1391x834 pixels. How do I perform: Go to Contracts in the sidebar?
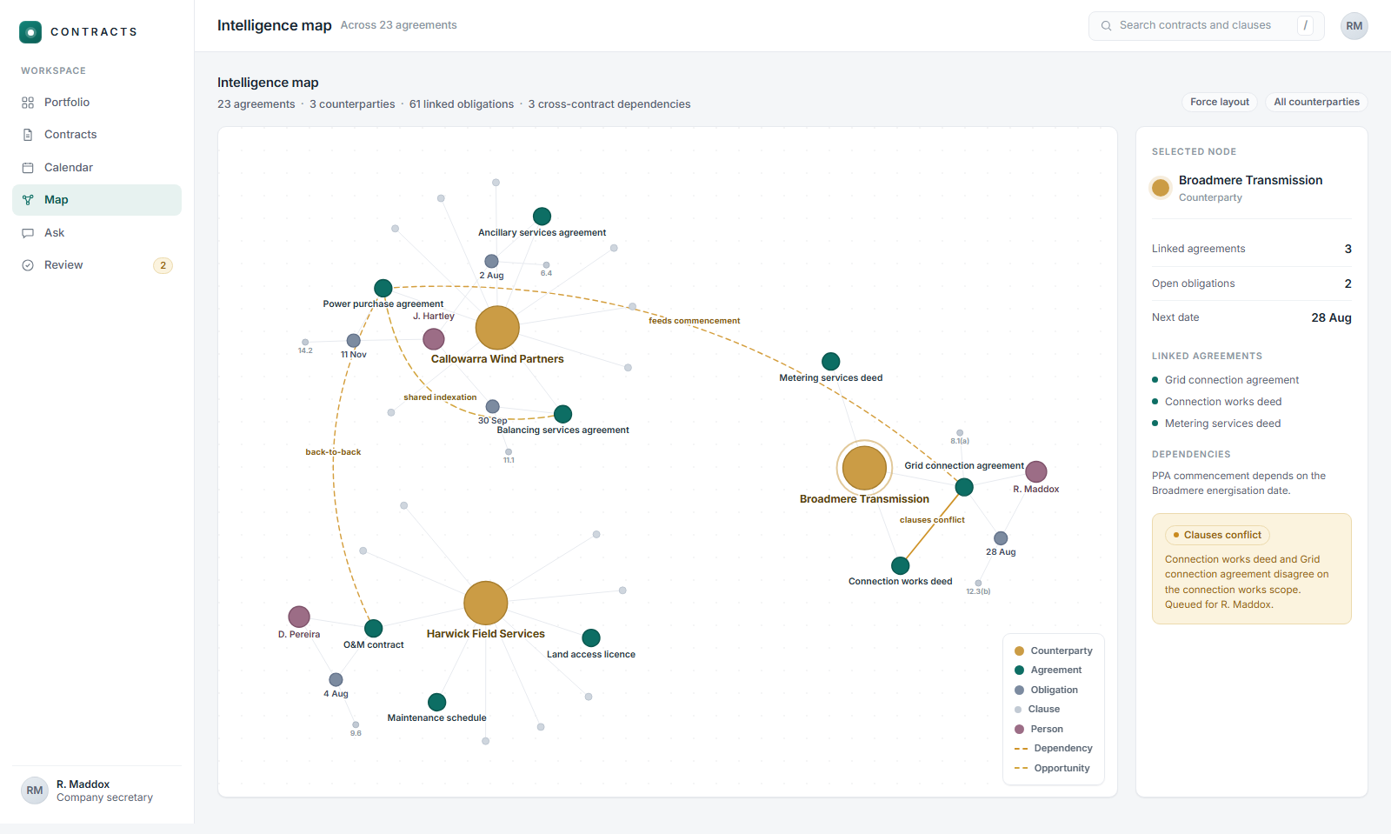click(x=97, y=135)
